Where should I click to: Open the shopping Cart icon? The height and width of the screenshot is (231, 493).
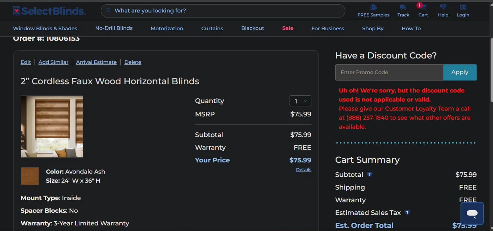point(423,7)
